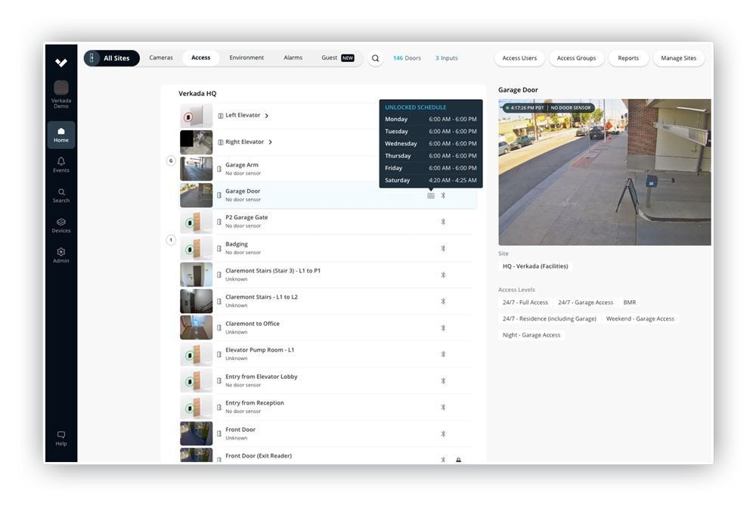
Task: Click the Weekend - Garage Access chip
Action: pos(640,319)
